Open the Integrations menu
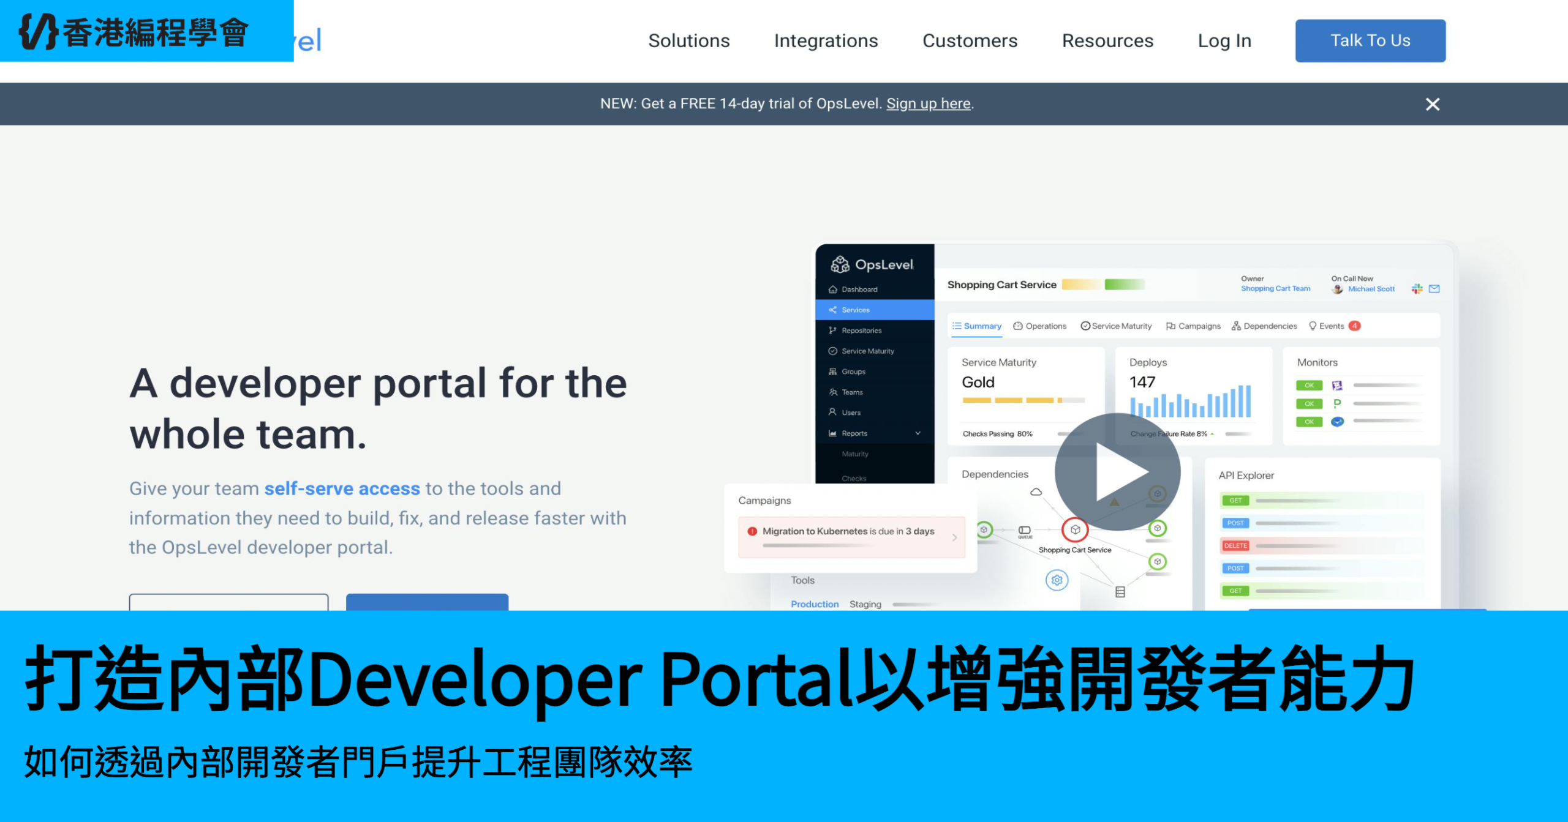Screen dimensions: 1568x822 (826, 40)
